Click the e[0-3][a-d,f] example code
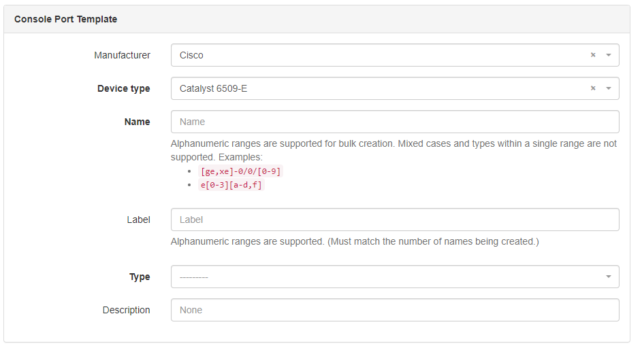The image size is (642, 350). point(231,185)
